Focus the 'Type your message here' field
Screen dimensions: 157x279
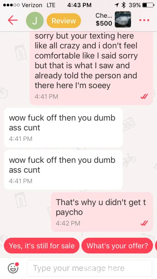[90, 268]
